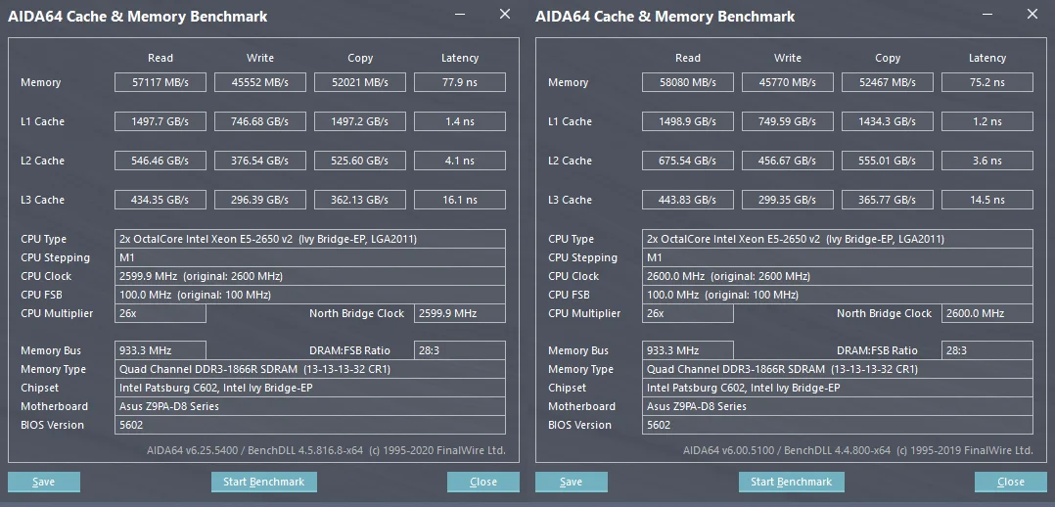This screenshot has width=1055, height=507.
Task: Select L3 Cache latency 14.5 ns
Action: (x=987, y=200)
